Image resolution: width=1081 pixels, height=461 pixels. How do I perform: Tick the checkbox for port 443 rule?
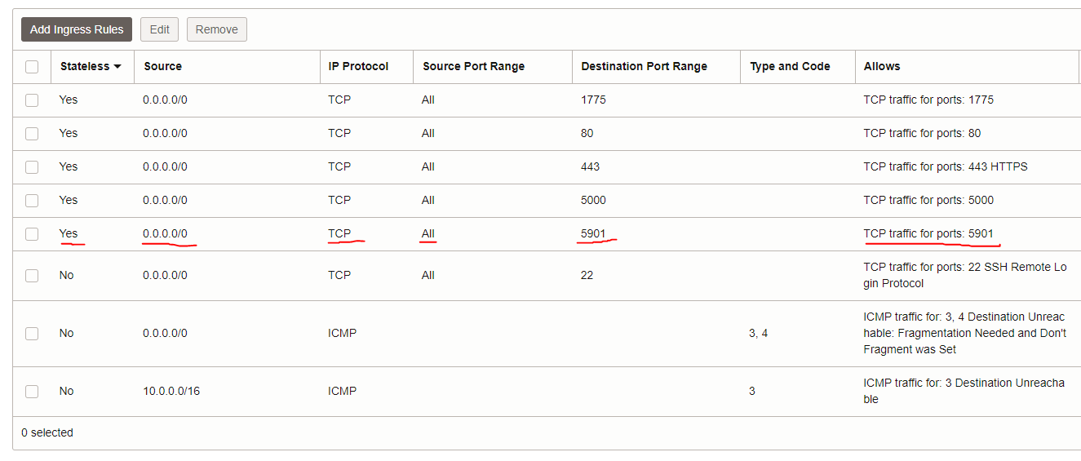(x=32, y=167)
